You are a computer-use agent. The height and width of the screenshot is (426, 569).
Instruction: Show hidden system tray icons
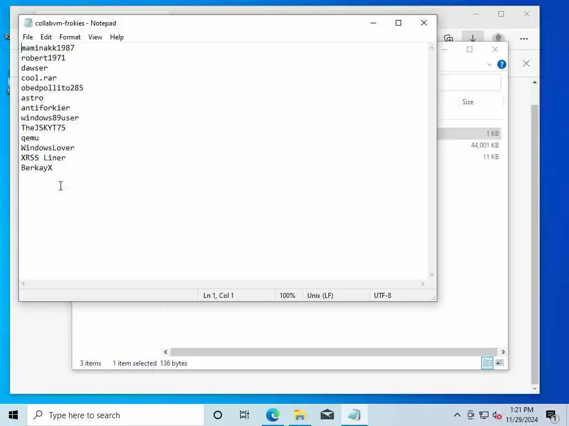(457, 415)
